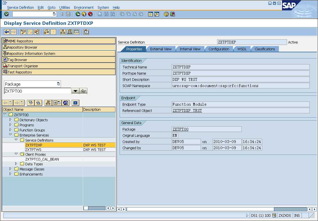Open the MIME Repository browser
318x221 pixels.
click(59, 41)
